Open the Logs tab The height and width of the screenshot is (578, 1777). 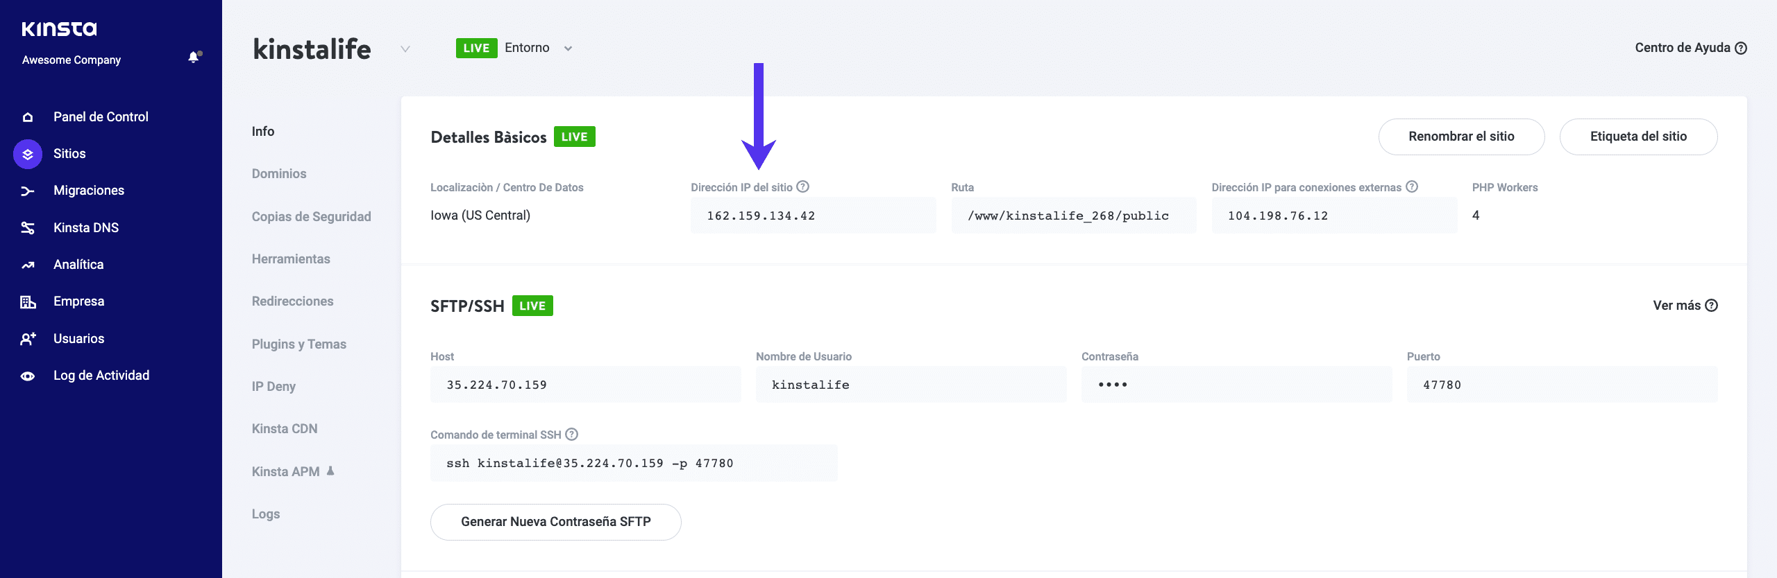click(266, 514)
